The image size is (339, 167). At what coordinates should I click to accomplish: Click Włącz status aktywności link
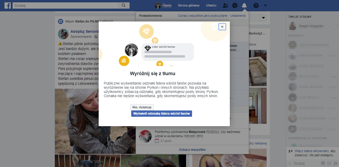[x=312, y=151]
